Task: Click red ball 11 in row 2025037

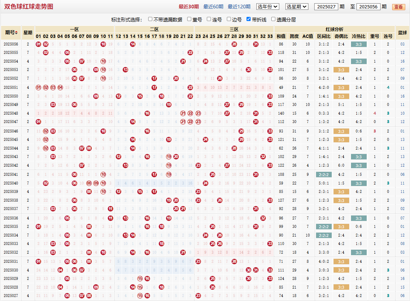Action: [x=110, y=209]
